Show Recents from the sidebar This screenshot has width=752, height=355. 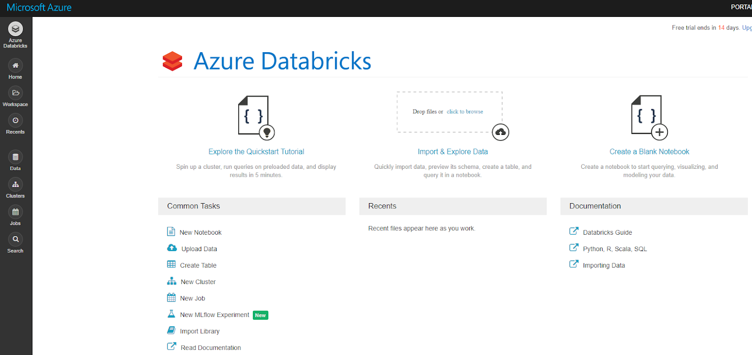click(16, 120)
